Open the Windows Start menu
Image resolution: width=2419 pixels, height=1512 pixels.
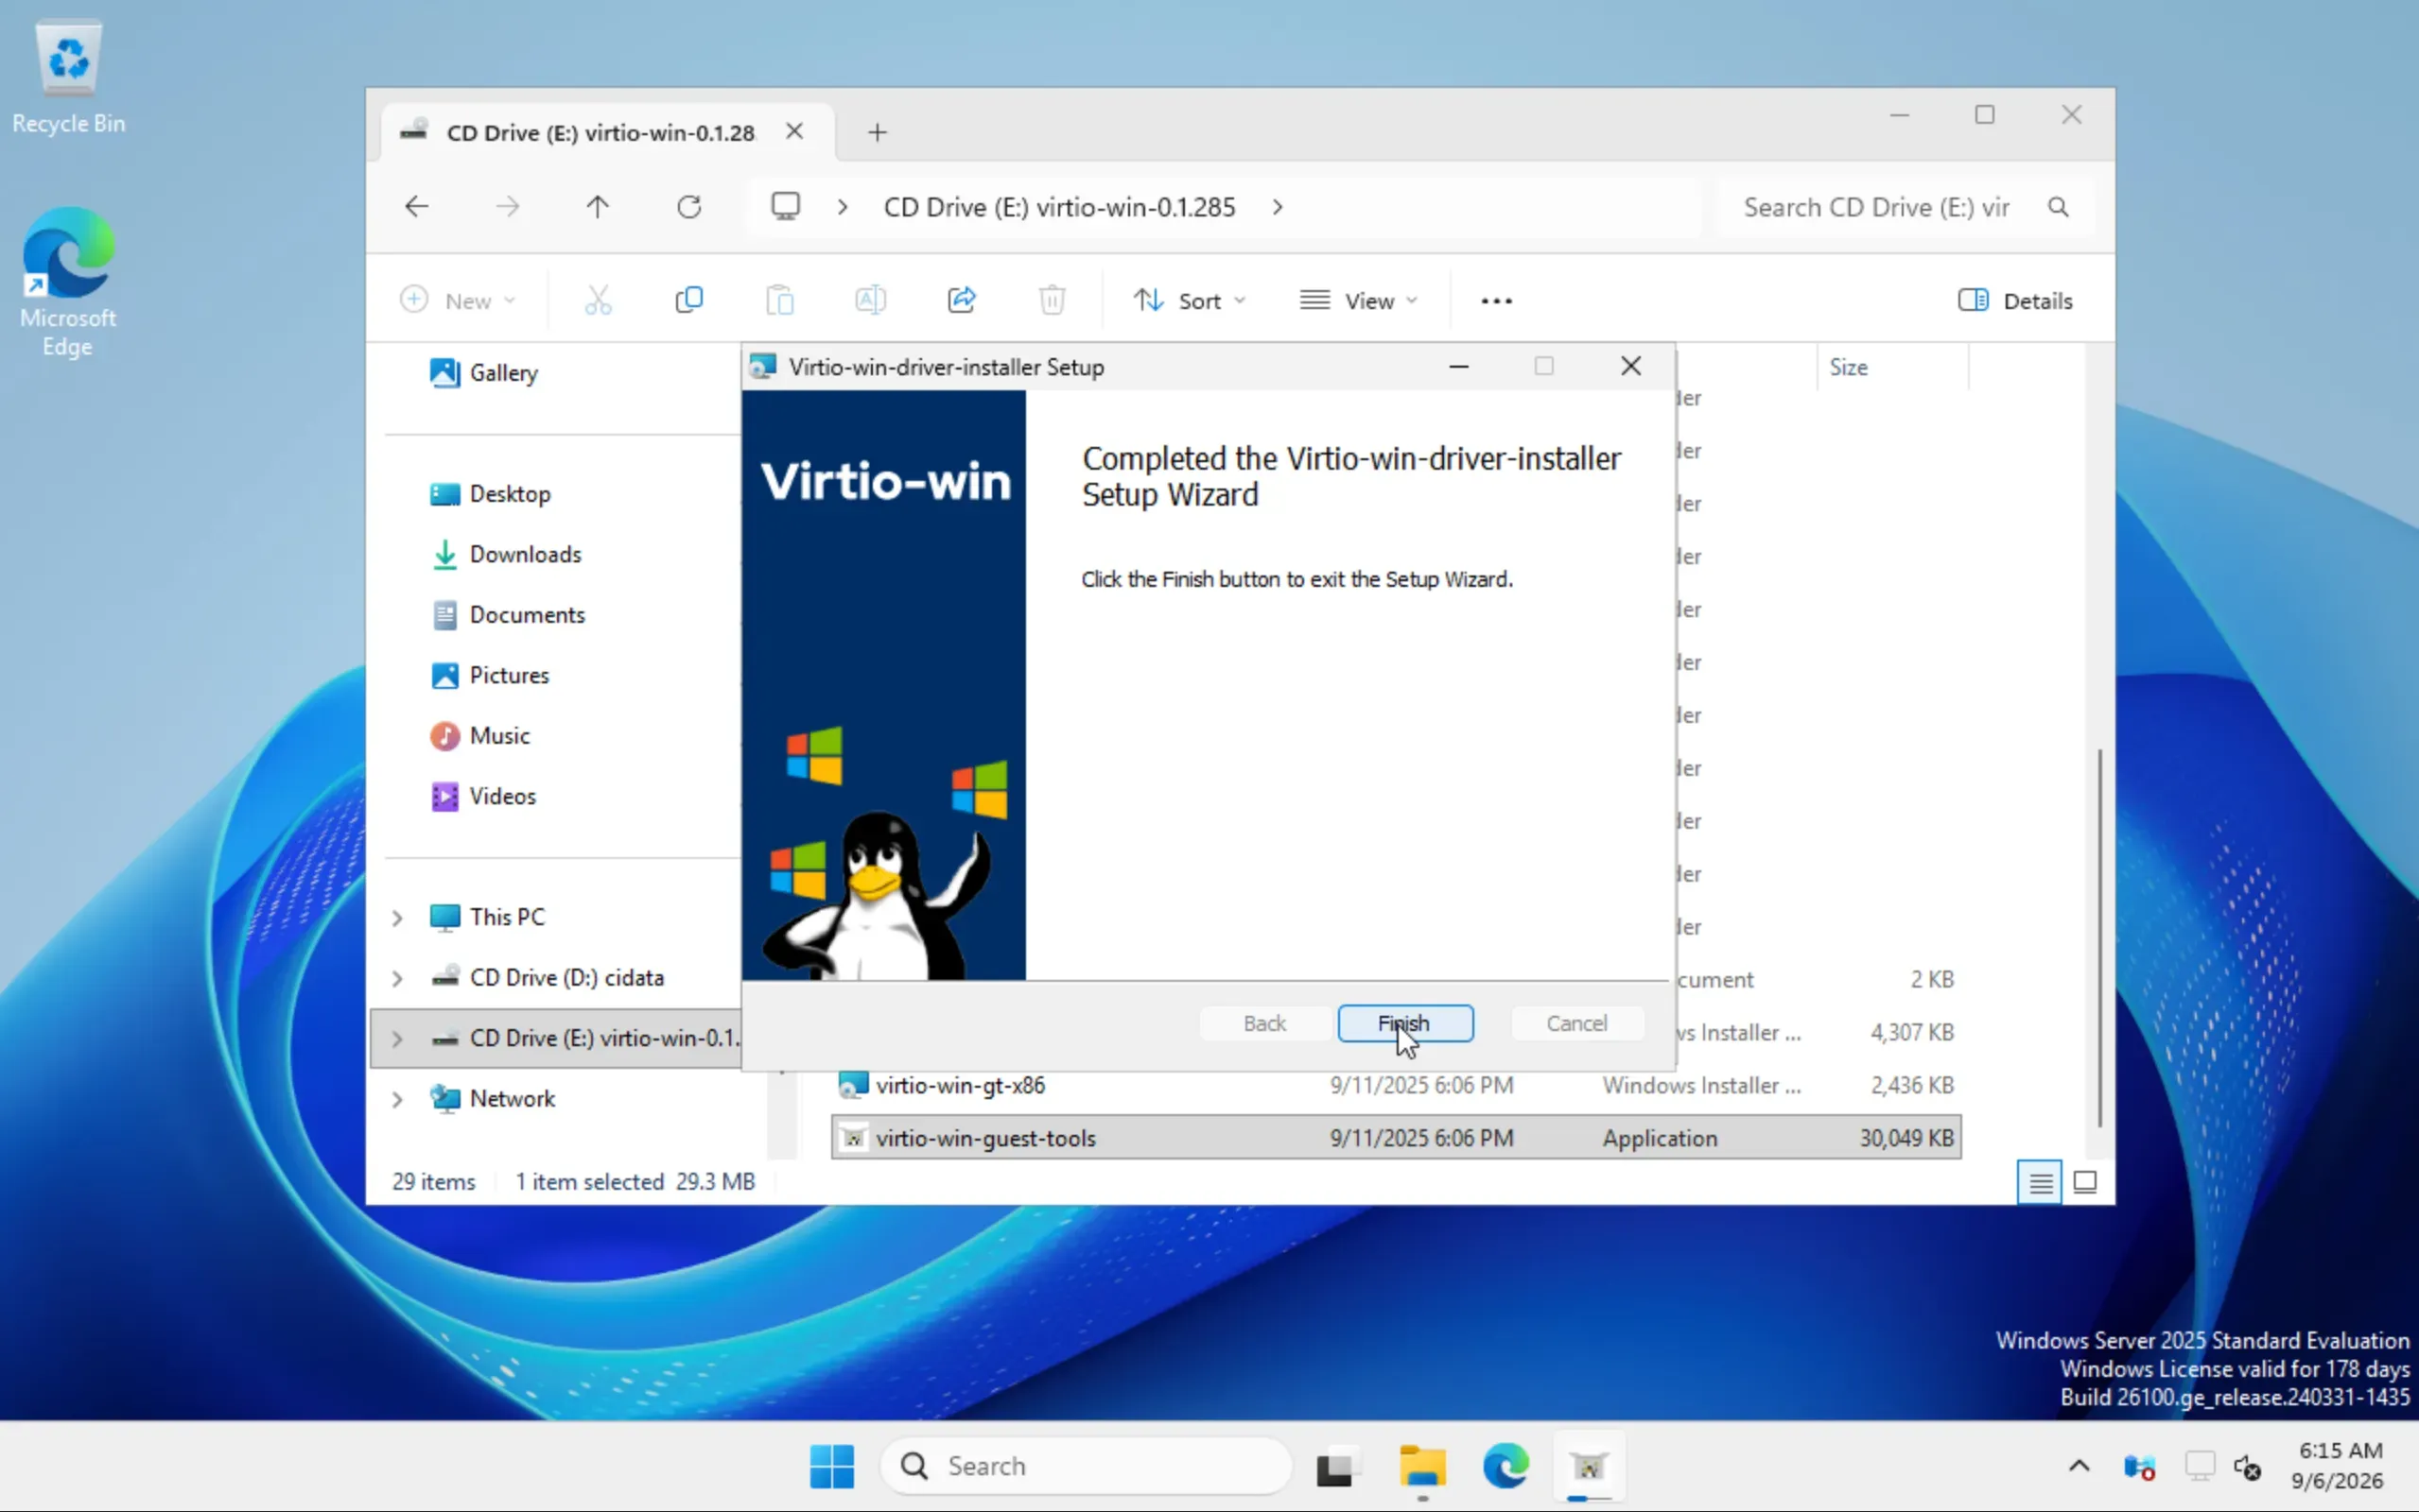[832, 1466]
